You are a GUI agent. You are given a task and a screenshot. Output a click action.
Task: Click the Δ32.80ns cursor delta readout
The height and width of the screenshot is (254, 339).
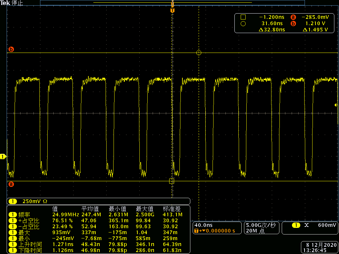pyautogui.click(x=271, y=30)
